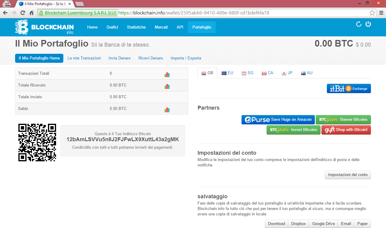Click the itBit Exchange button

pyautogui.click(x=349, y=89)
